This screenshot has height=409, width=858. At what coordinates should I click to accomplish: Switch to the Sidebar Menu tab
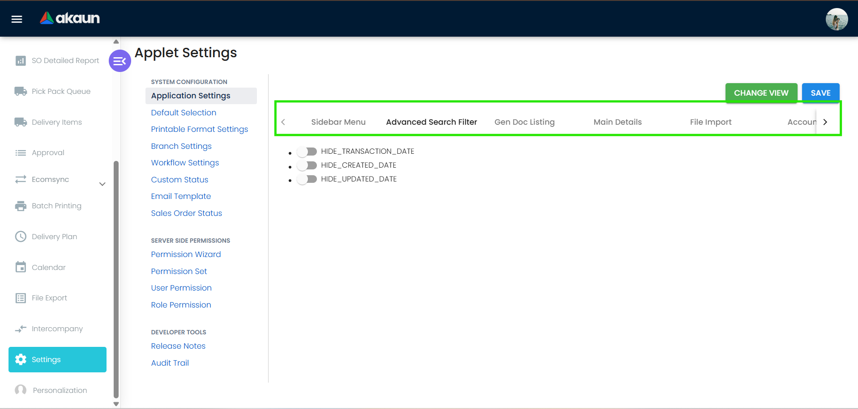(338, 122)
